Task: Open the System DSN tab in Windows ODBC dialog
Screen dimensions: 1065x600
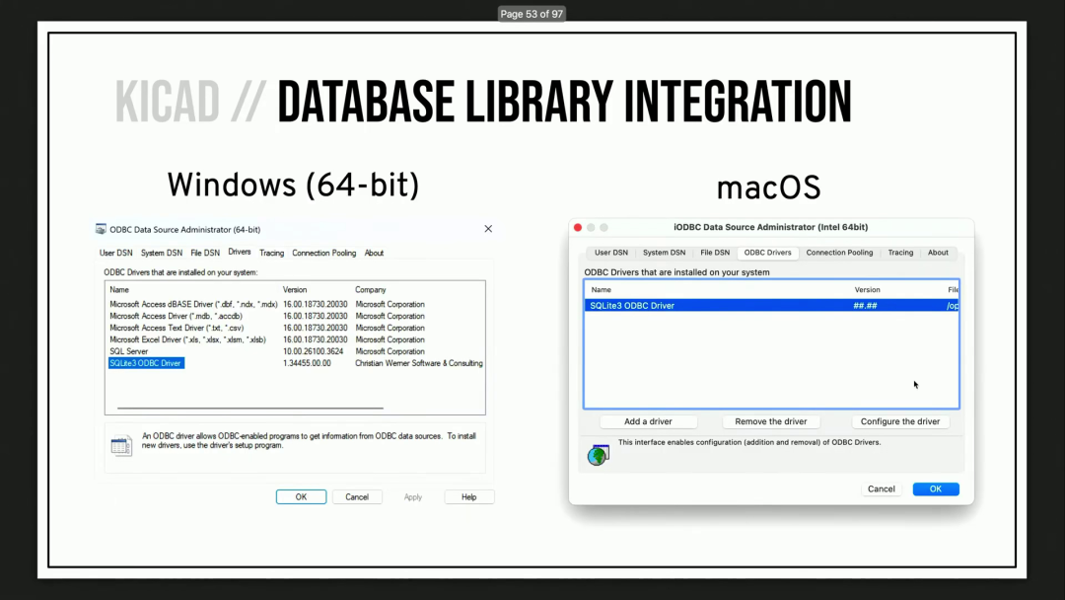Action: click(162, 253)
